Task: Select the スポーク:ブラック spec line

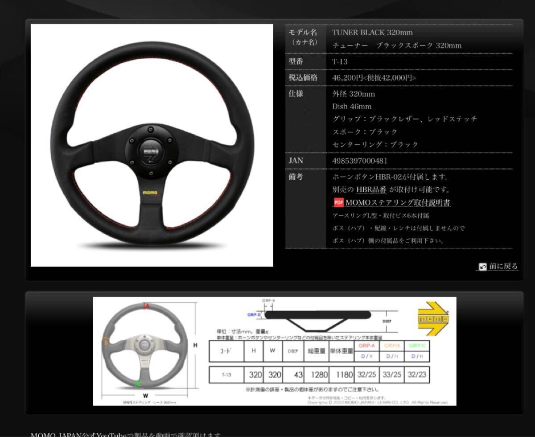Action: 365,132
